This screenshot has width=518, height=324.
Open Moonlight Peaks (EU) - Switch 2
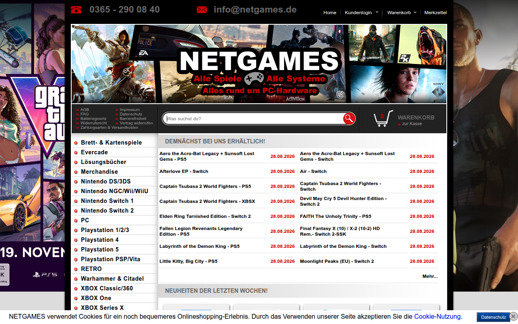pyautogui.click(x=337, y=261)
